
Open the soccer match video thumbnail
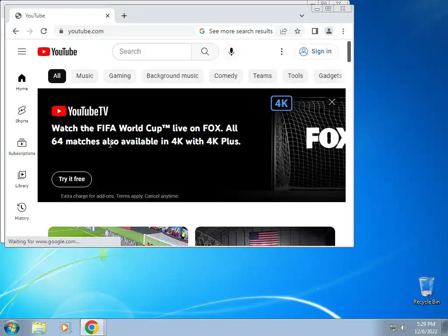tap(118, 236)
